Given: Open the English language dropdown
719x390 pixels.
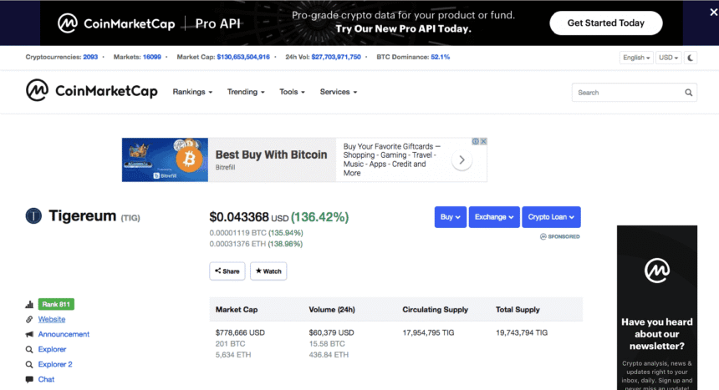Looking at the screenshot, I should 636,58.
